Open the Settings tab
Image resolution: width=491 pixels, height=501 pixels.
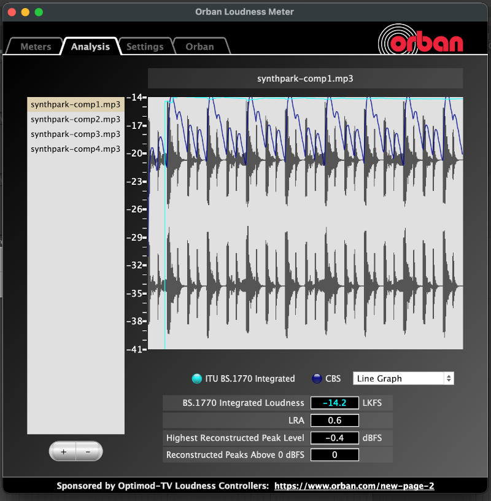[x=145, y=47]
